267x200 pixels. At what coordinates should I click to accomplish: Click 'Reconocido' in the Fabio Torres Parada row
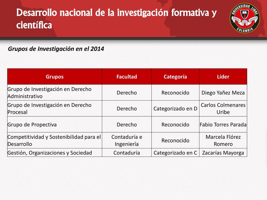[175, 125]
